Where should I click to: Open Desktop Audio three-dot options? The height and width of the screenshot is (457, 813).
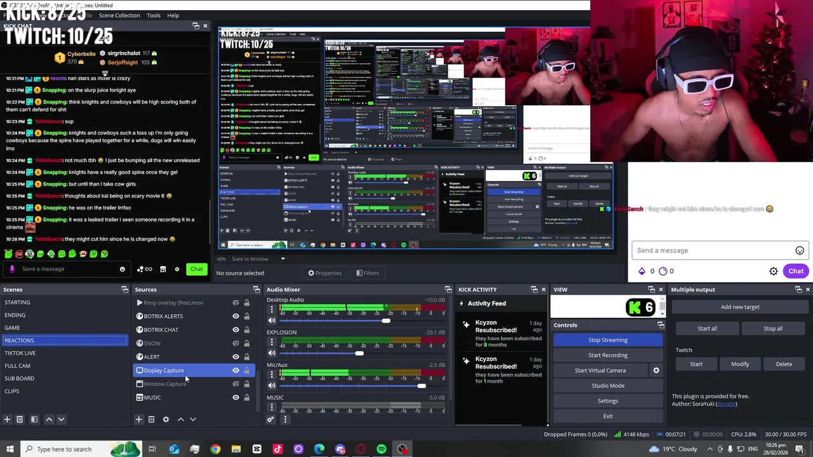[272, 310]
